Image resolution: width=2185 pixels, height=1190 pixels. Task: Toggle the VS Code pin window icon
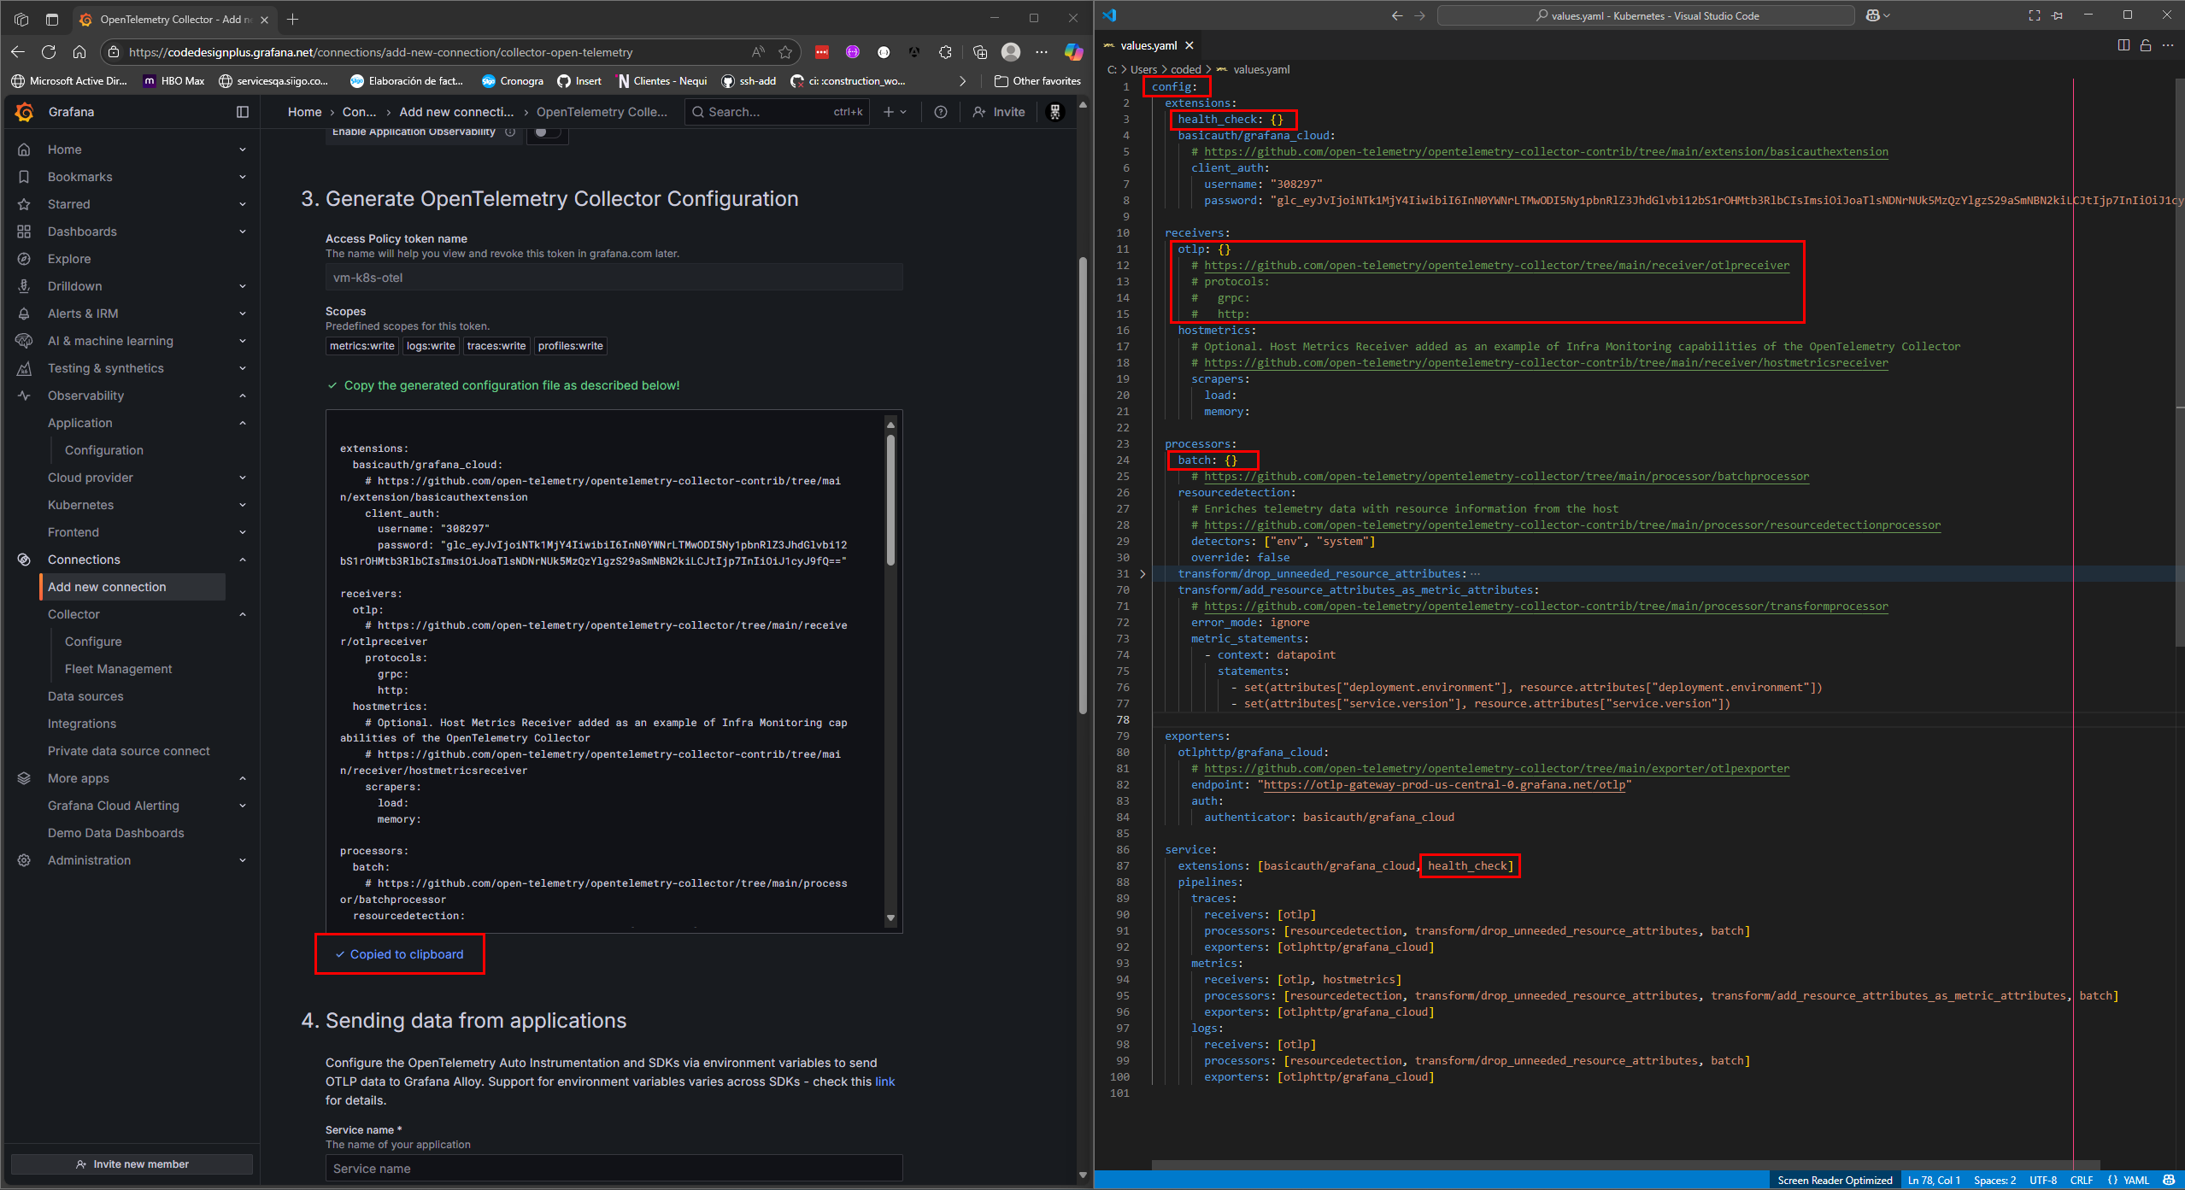tap(2057, 15)
